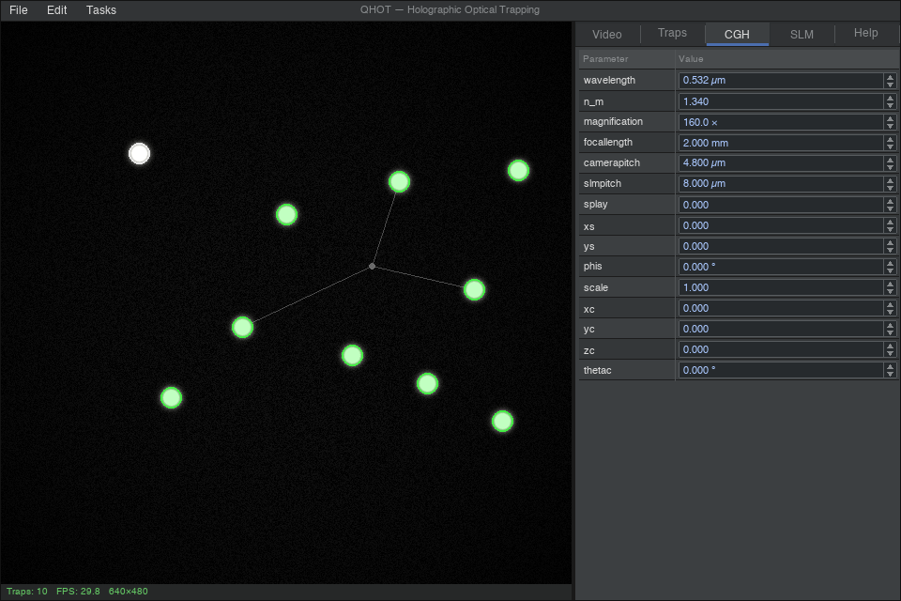The height and width of the screenshot is (601, 901).
Task: Click the focallength value field
Action: pos(781,143)
